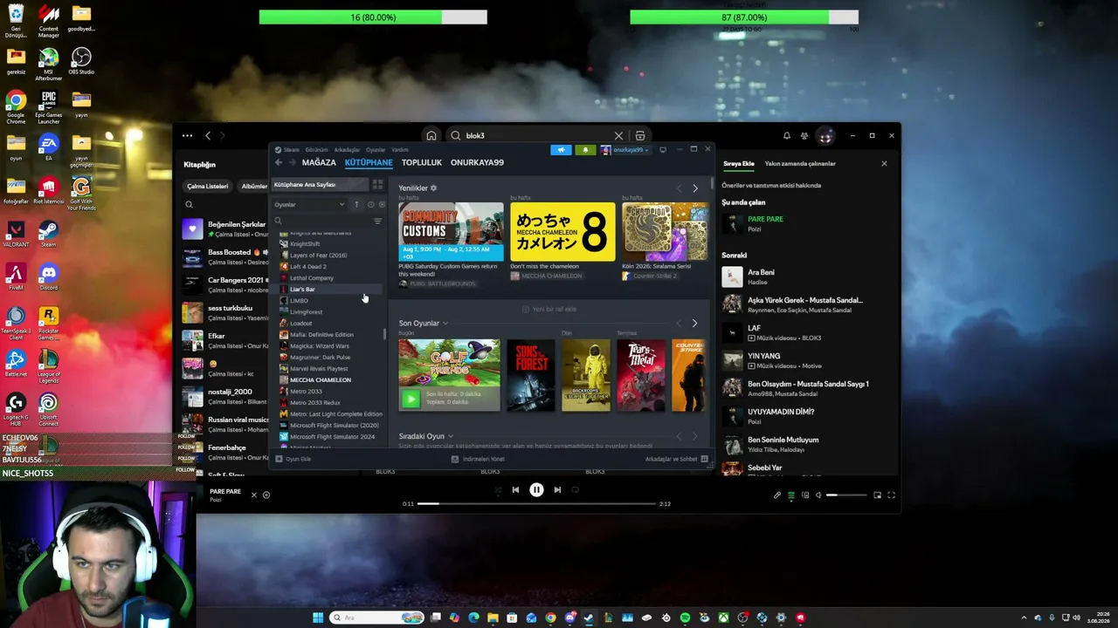Clear the Spotify search text "blok3"
Screen dimensions: 1118x628
tap(618, 136)
